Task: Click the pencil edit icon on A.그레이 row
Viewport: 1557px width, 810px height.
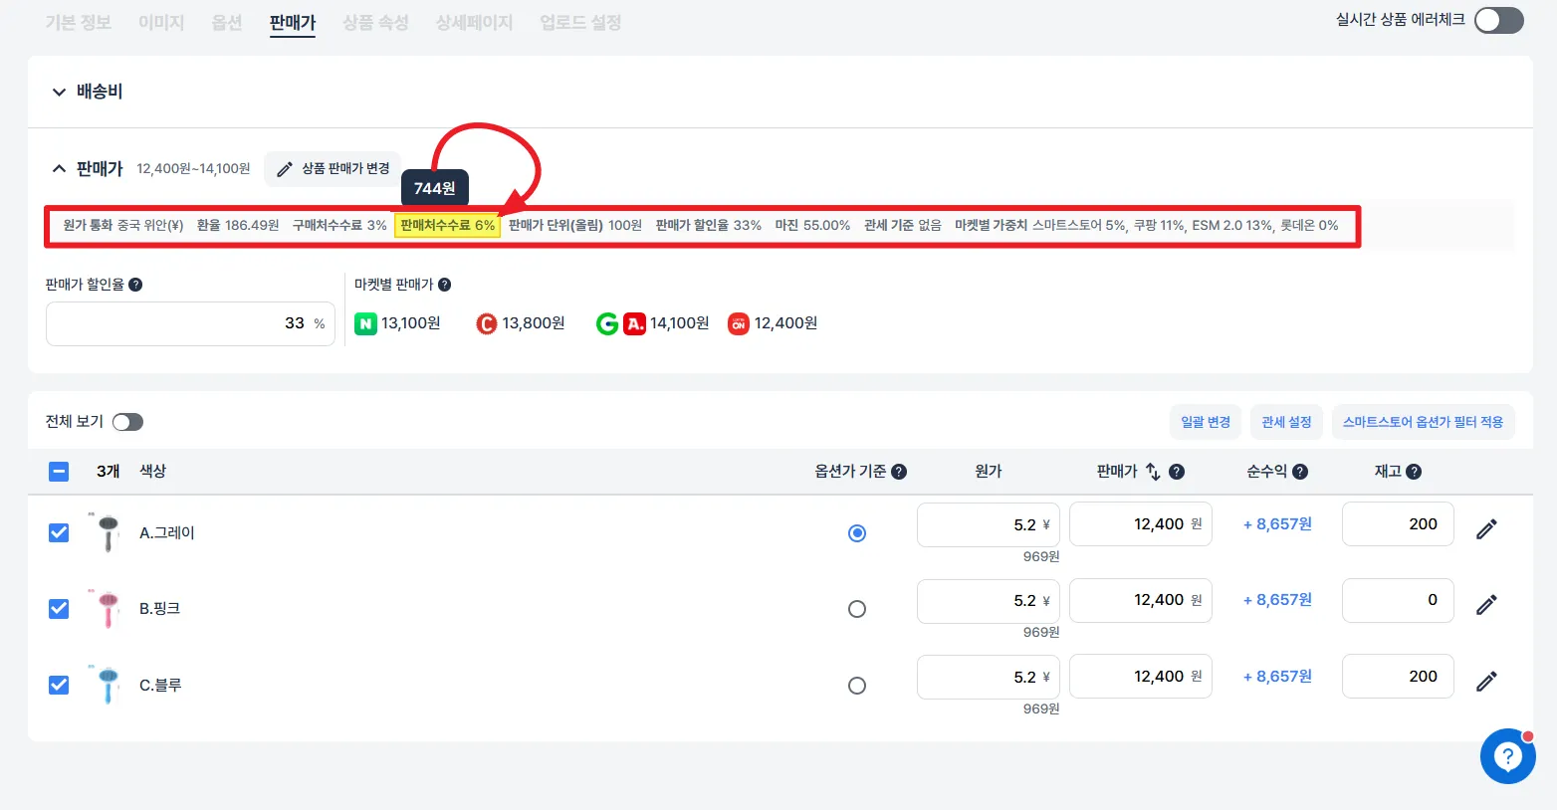Action: (x=1486, y=528)
